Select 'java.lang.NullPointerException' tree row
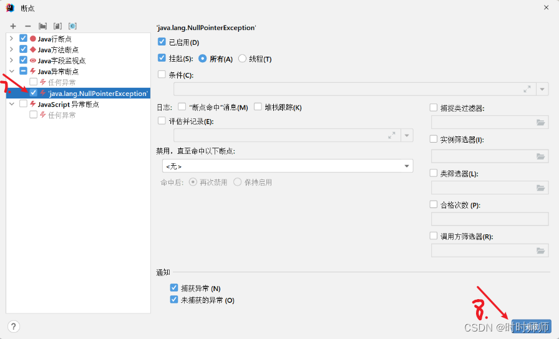This screenshot has height=339, width=559. pyautogui.click(x=78, y=93)
